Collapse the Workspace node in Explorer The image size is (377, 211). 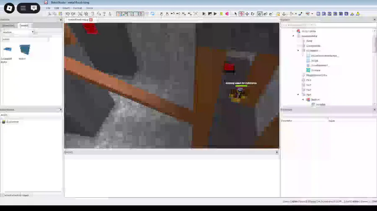tap(293, 36)
